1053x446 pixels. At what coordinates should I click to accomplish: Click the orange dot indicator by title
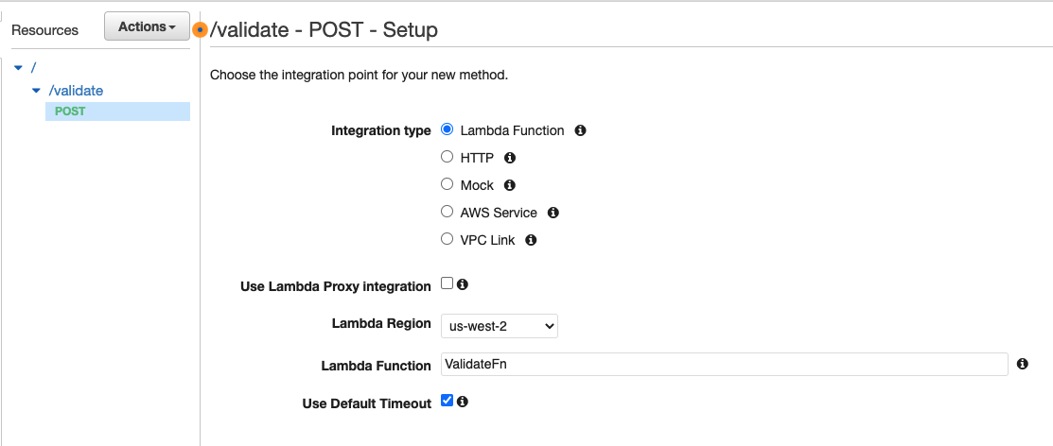(x=200, y=30)
